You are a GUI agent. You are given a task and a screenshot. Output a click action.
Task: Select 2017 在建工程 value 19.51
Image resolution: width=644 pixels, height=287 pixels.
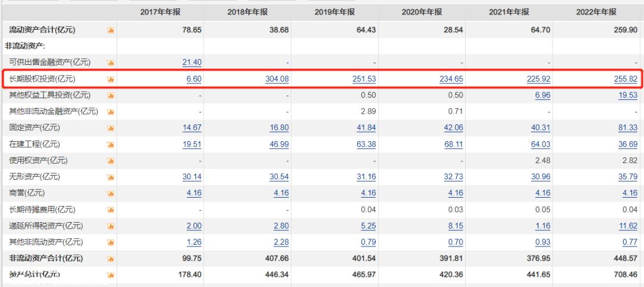pyautogui.click(x=192, y=144)
